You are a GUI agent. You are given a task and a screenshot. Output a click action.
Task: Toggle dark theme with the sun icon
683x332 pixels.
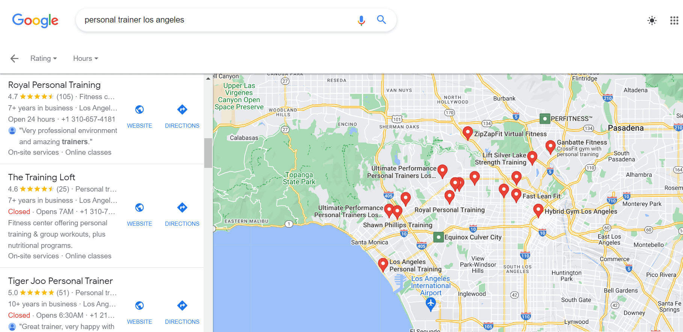click(x=652, y=21)
